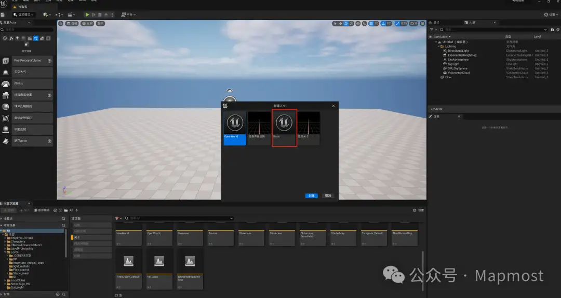Image resolution: width=561 pixels, height=298 pixels.
Task: Select the recently placed clock icon
Action: tap(5, 38)
